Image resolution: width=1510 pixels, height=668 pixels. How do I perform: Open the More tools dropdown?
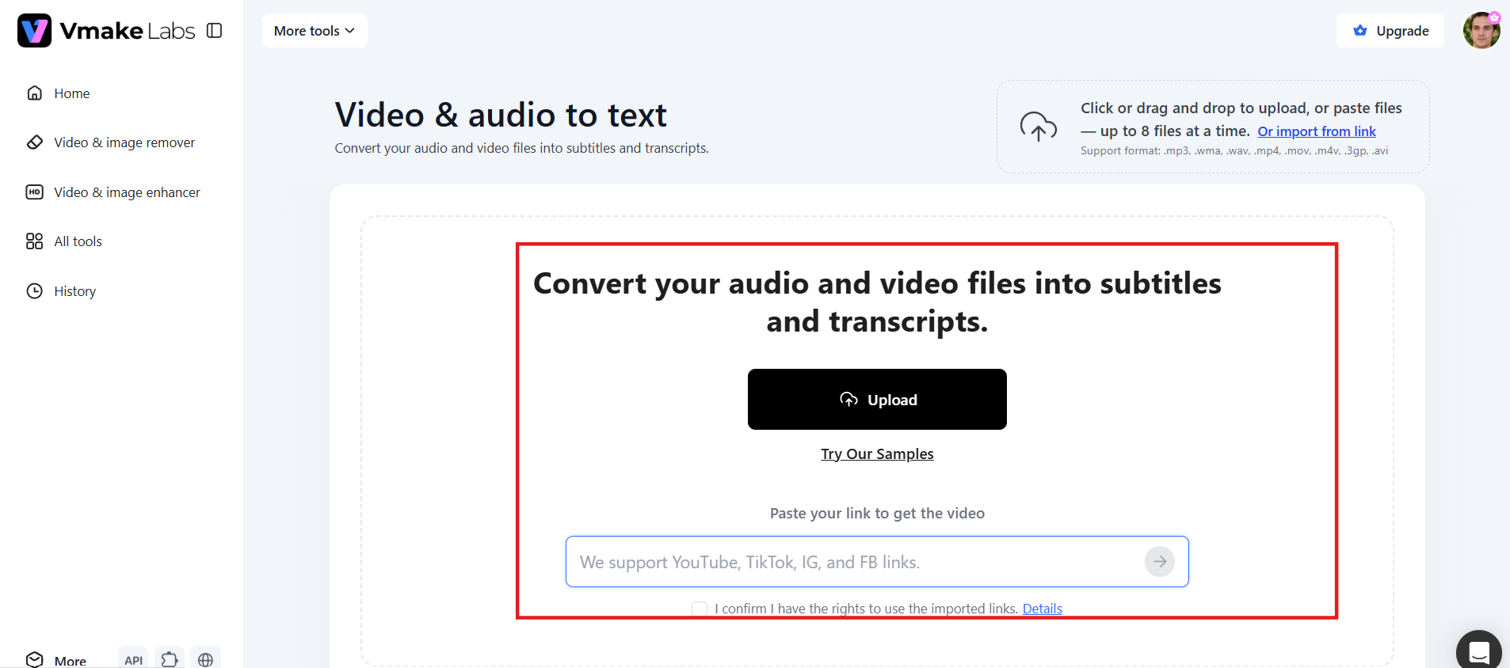click(x=315, y=31)
